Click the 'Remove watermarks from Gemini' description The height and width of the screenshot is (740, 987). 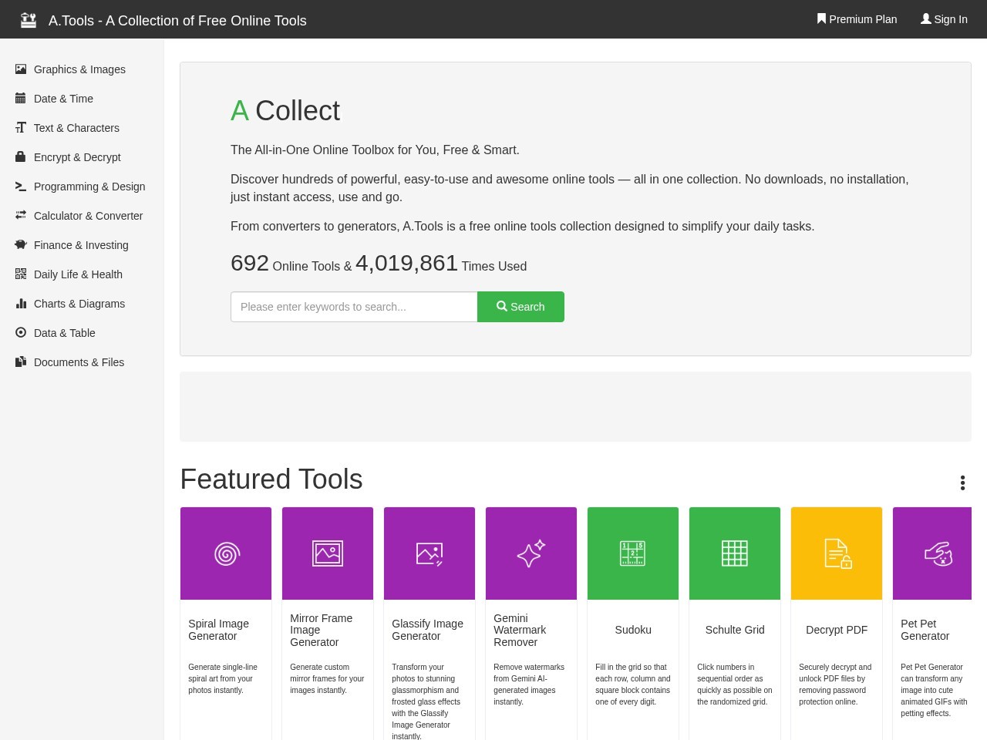pos(529,684)
